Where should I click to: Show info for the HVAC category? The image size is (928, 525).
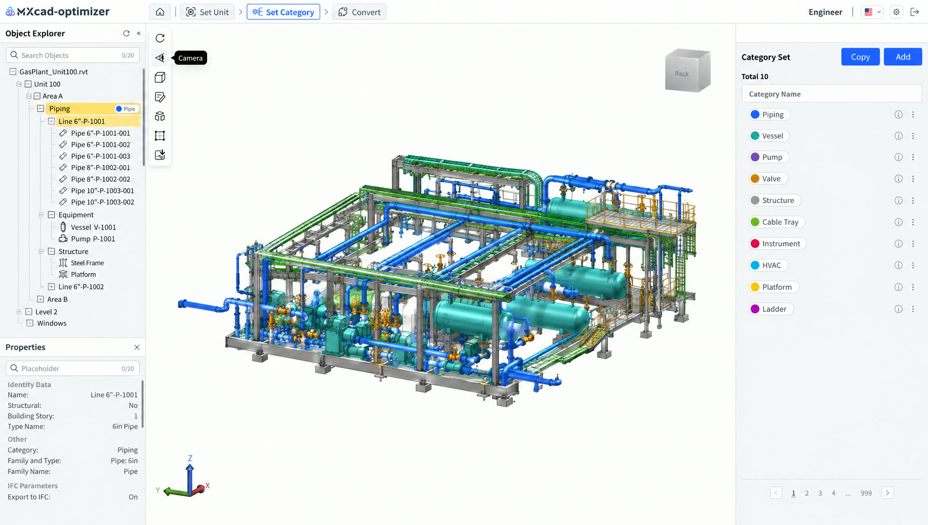[x=899, y=265]
